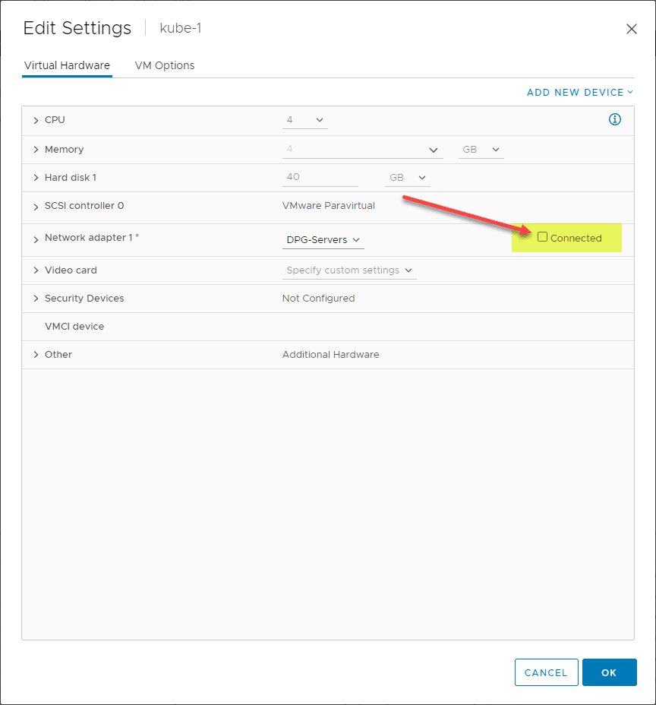Expand the Other hardware row

point(36,355)
